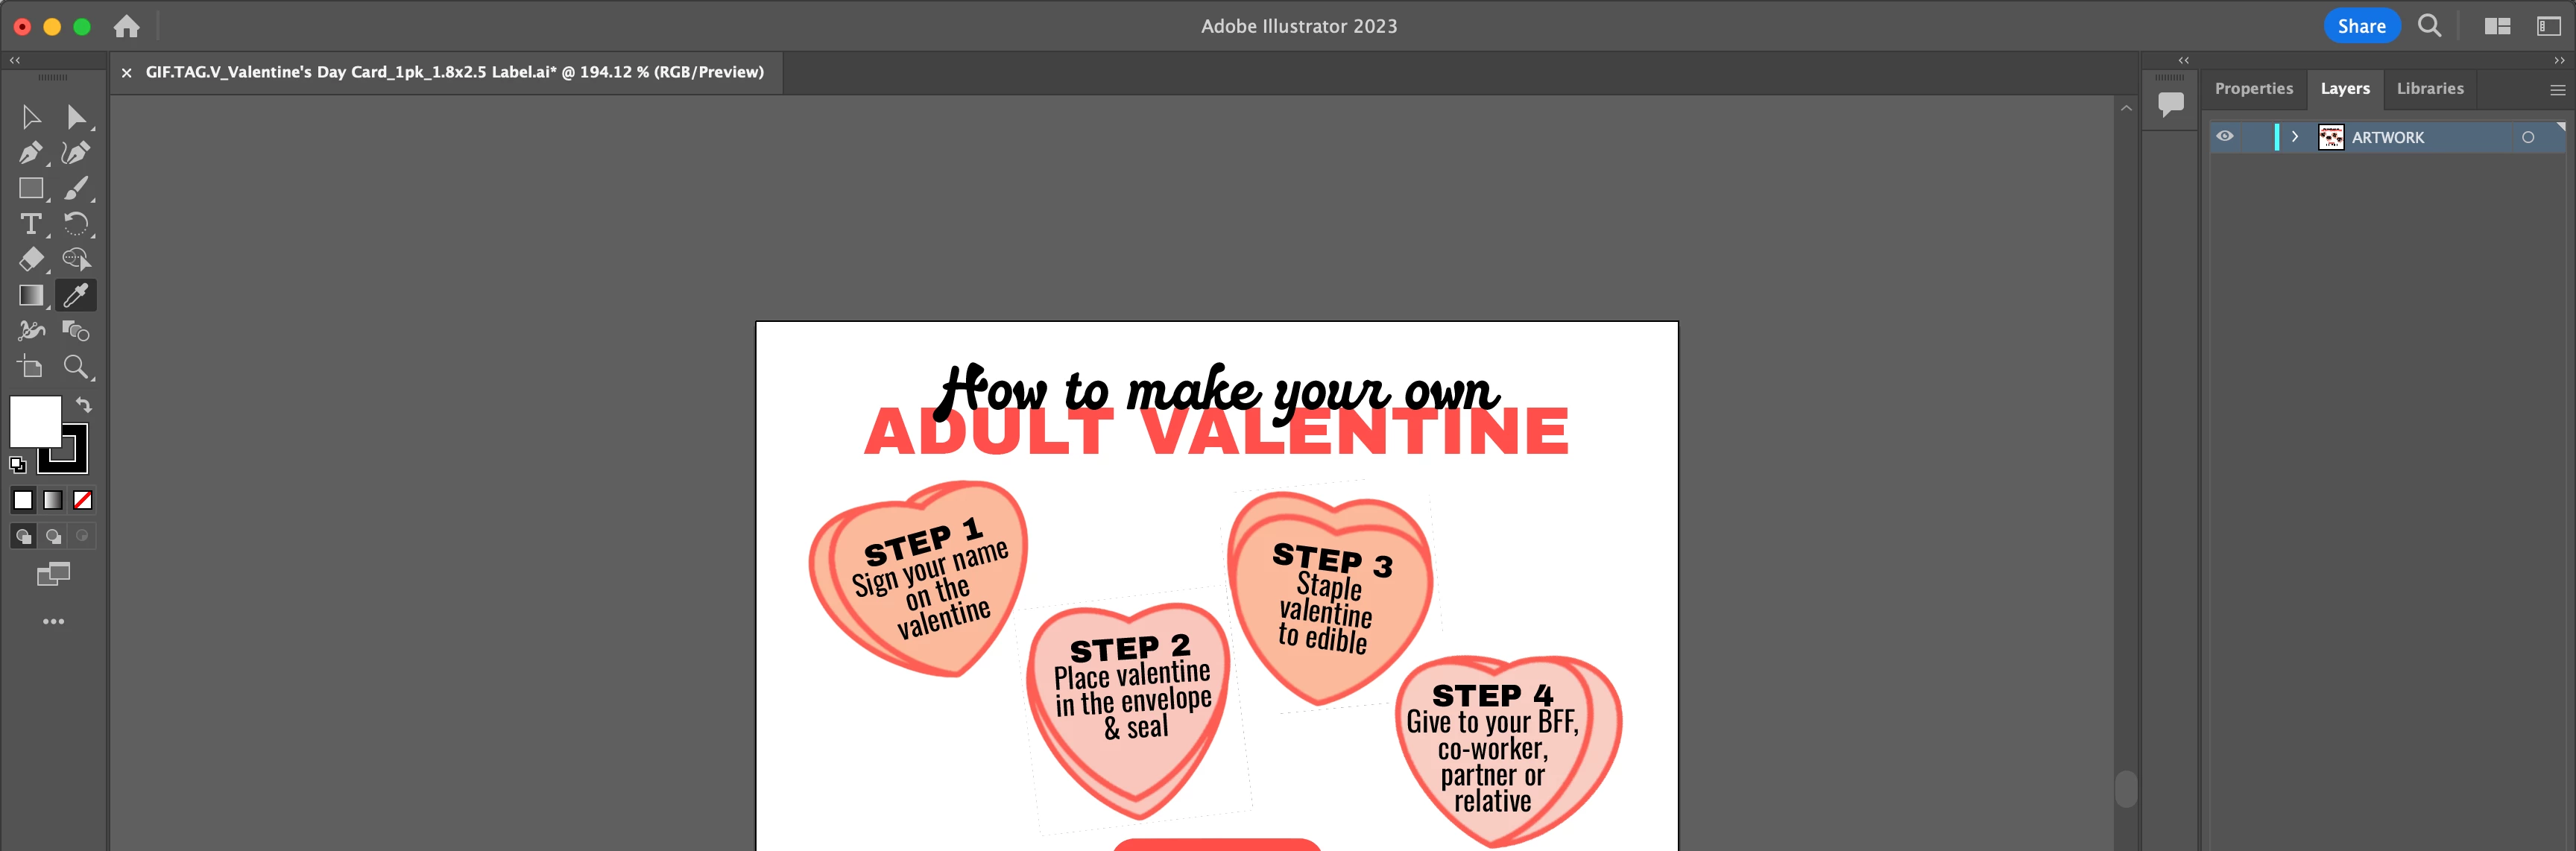Hide the ARTWORK layer with eye icon
The image size is (2576, 851).
[x=2224, y=137]
